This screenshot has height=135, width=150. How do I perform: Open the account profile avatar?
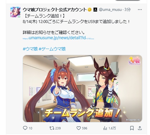coord(15,12)
